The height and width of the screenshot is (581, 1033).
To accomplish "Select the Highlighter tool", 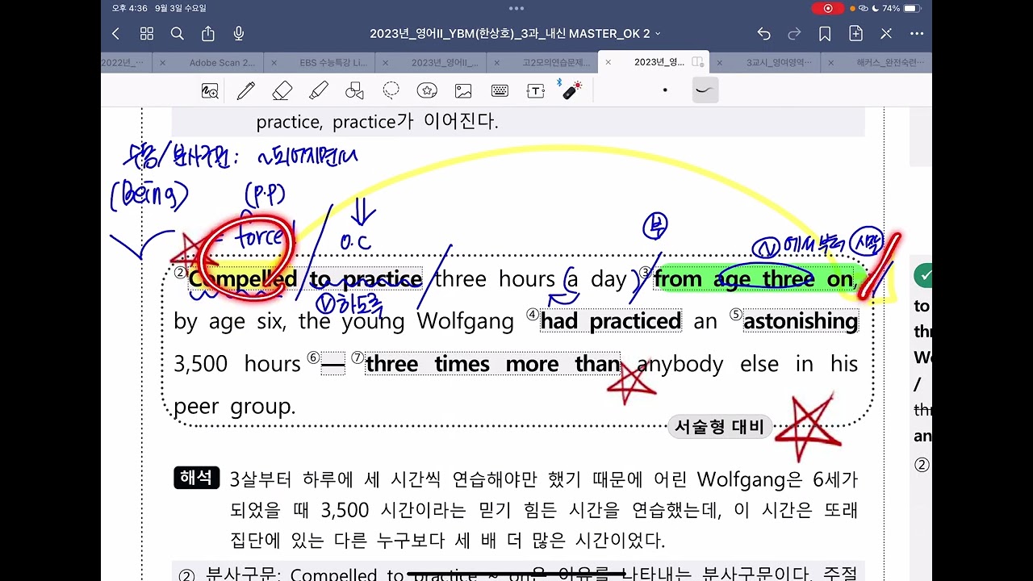I will click(318, 90).
